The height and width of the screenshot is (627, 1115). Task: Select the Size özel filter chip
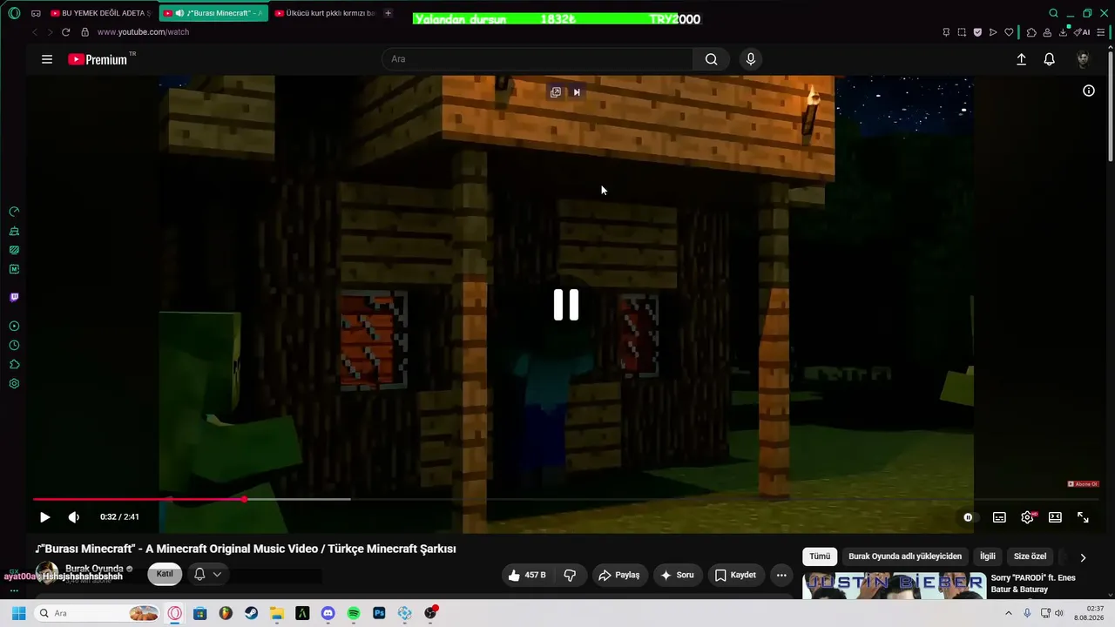1030,556
